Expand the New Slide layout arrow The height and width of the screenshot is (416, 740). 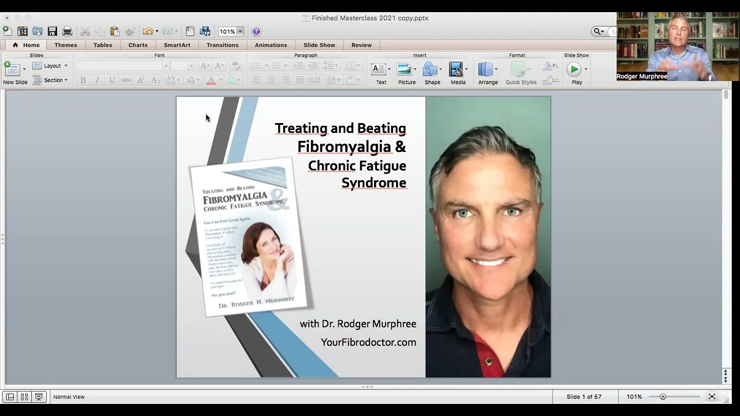24,69
